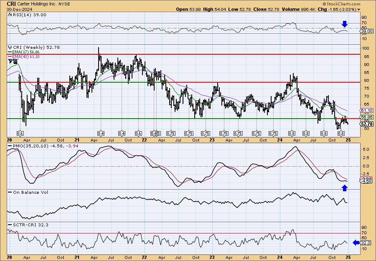Image resolution: width=376 pixels, height=261 pixels.
Task: Click the 61.10 price tag on right axis
Action: click(367, 111)
